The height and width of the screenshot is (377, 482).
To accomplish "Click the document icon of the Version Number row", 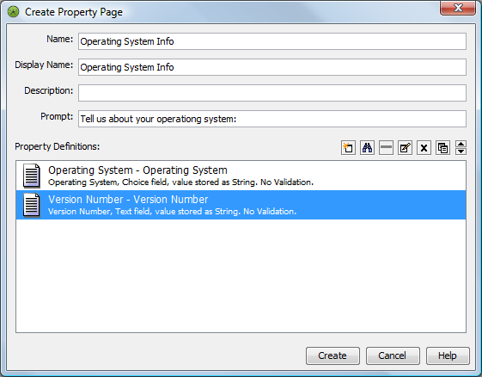I will click(x=31, y=205).
